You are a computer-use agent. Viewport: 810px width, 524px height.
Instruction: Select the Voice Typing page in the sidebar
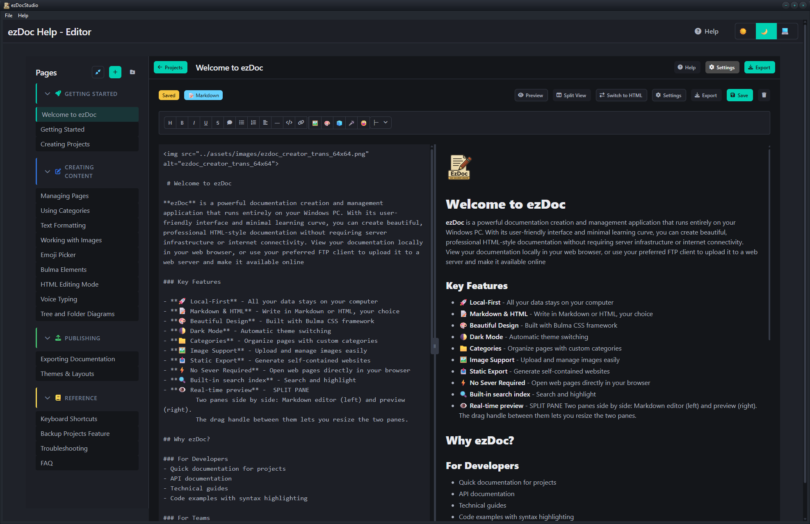(59, 299)
